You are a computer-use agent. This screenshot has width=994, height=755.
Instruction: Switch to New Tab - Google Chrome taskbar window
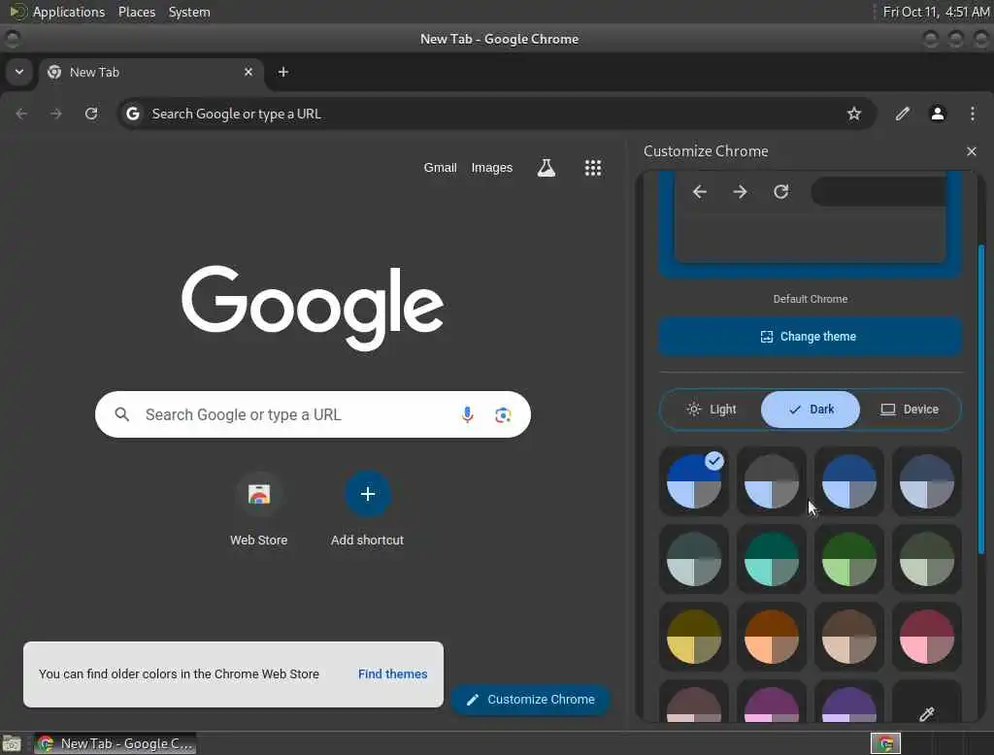115,743
